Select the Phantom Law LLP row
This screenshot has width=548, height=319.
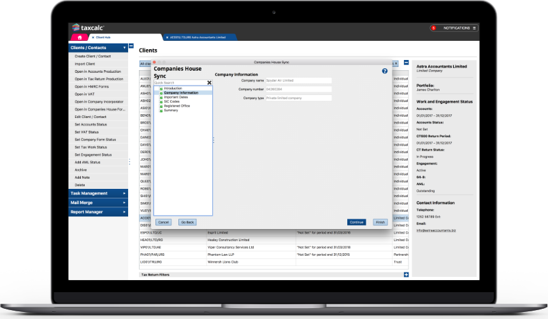tap(273, 255)
